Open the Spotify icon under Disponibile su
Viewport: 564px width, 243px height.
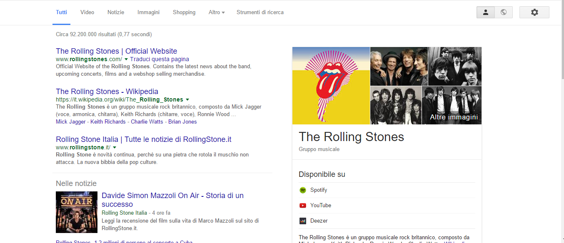tap(303, 190)
